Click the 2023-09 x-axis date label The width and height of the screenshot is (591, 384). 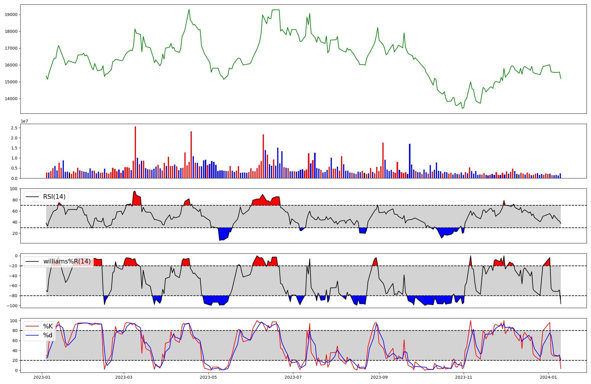pos(379,377)
